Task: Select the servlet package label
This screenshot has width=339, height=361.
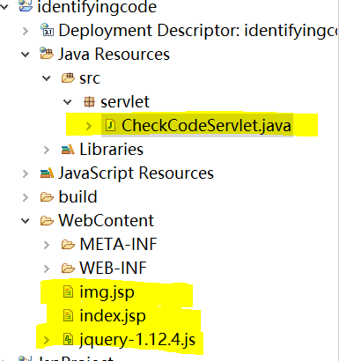Action: [125, 102]
